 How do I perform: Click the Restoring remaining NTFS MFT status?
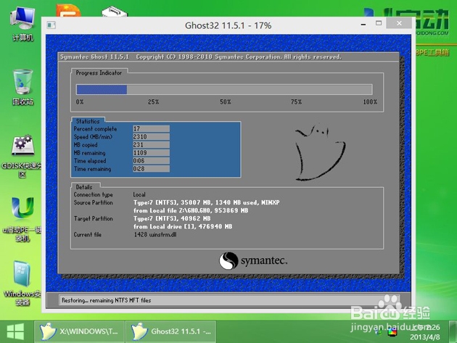(107, 300)
